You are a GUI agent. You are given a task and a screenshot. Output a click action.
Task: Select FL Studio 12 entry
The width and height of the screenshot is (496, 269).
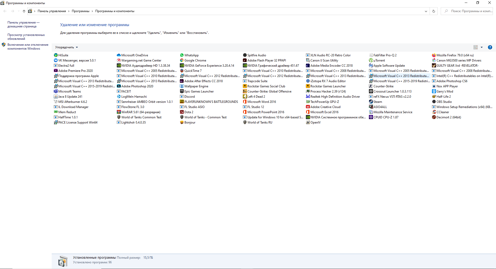pos(253,107)
